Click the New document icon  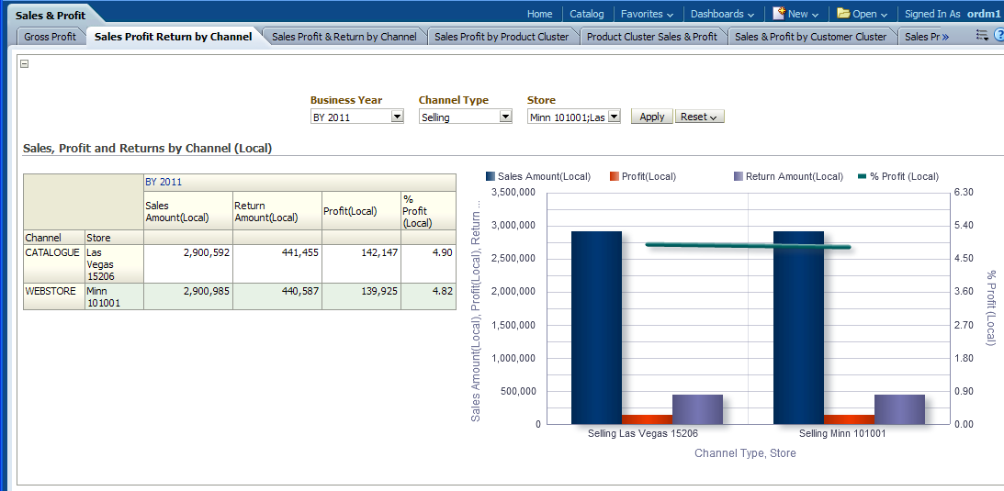point(779,14)
